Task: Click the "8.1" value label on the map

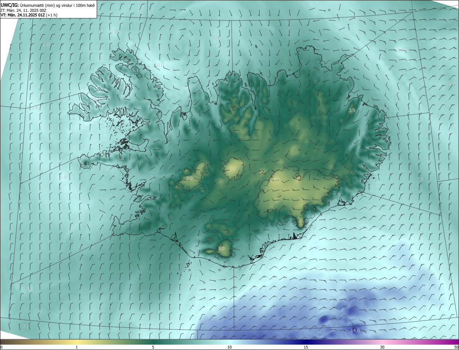Action: pos(451,84)
